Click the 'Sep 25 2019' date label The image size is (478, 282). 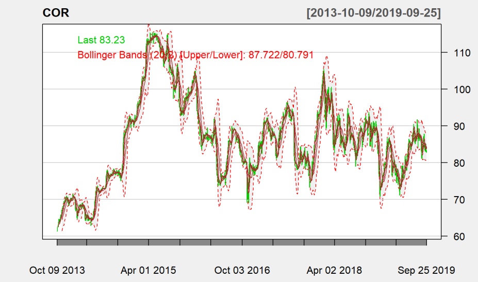[426, 270]
